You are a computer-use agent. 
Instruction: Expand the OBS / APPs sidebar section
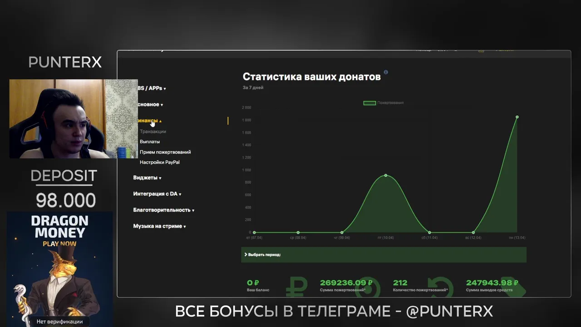[152, 89]
